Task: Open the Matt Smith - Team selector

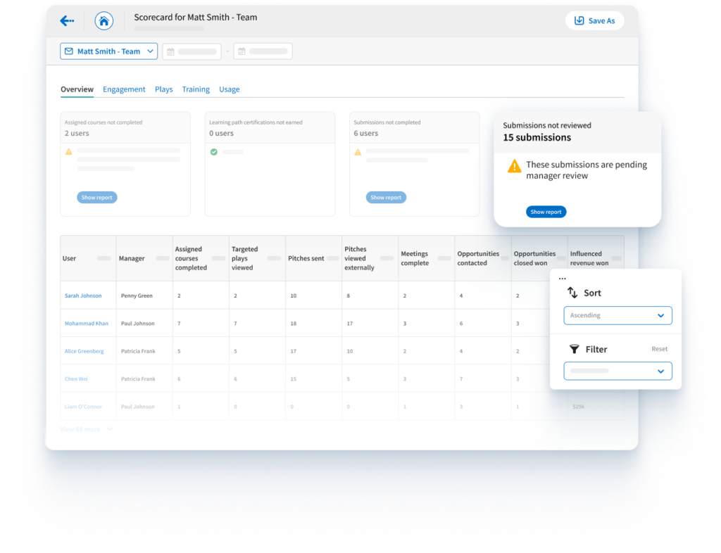Action: pos(108,51)
